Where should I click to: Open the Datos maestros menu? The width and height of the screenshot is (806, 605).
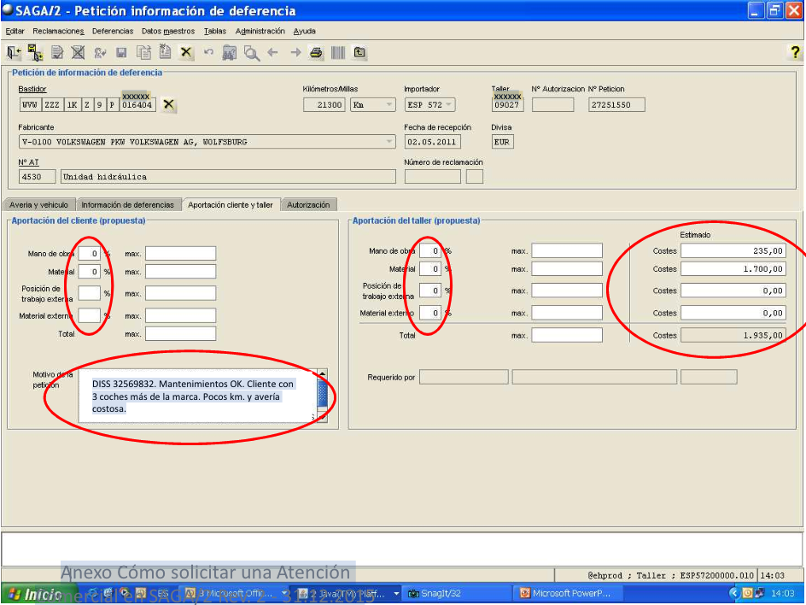[x=168, y=32]
